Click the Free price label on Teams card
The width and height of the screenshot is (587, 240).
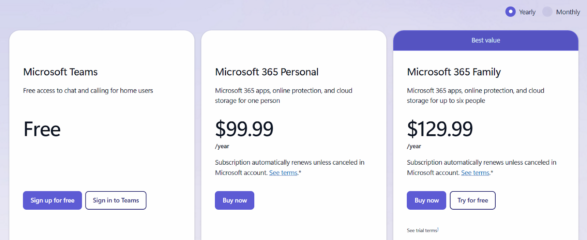[41, 129]
